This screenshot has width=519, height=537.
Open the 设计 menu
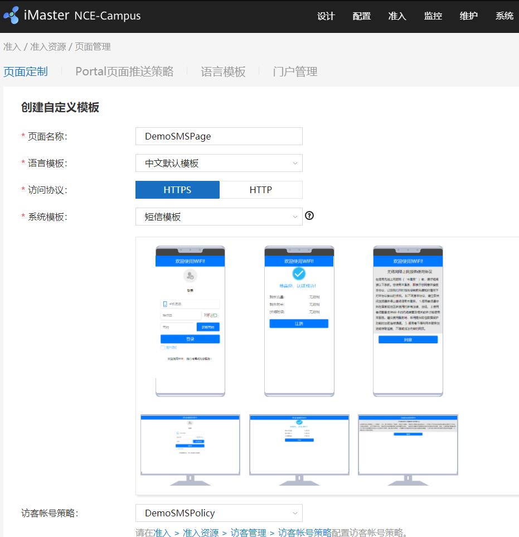pos(326,16)
